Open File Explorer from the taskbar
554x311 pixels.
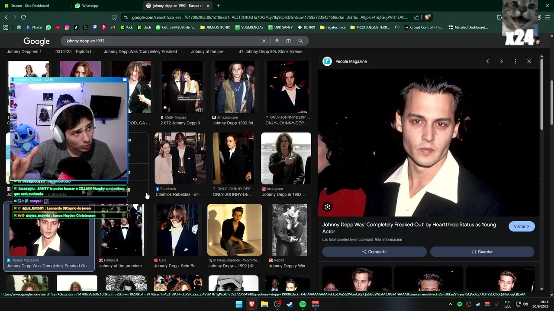click(264, 304)
